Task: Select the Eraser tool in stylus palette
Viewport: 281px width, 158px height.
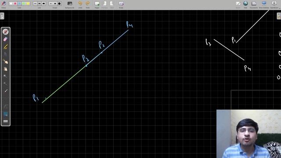Action: click(x=6, y=39)
